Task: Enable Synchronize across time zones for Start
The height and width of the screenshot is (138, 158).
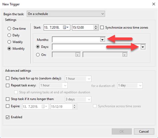Action: [x=102, y=27]
